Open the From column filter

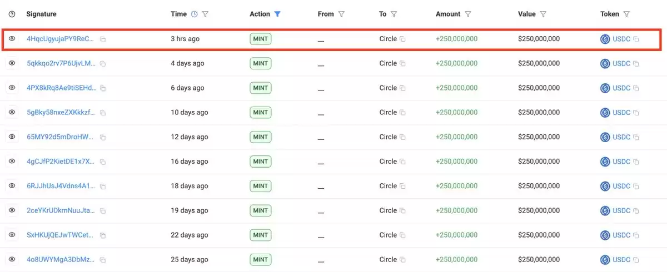coord(341,14)
